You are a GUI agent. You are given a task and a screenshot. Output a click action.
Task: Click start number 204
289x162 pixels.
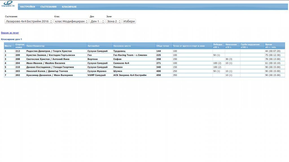(x=18, y=63)
